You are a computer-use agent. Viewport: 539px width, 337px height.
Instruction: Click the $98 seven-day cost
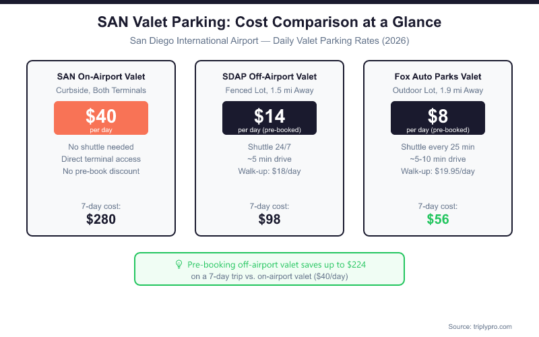click(269, 219)
